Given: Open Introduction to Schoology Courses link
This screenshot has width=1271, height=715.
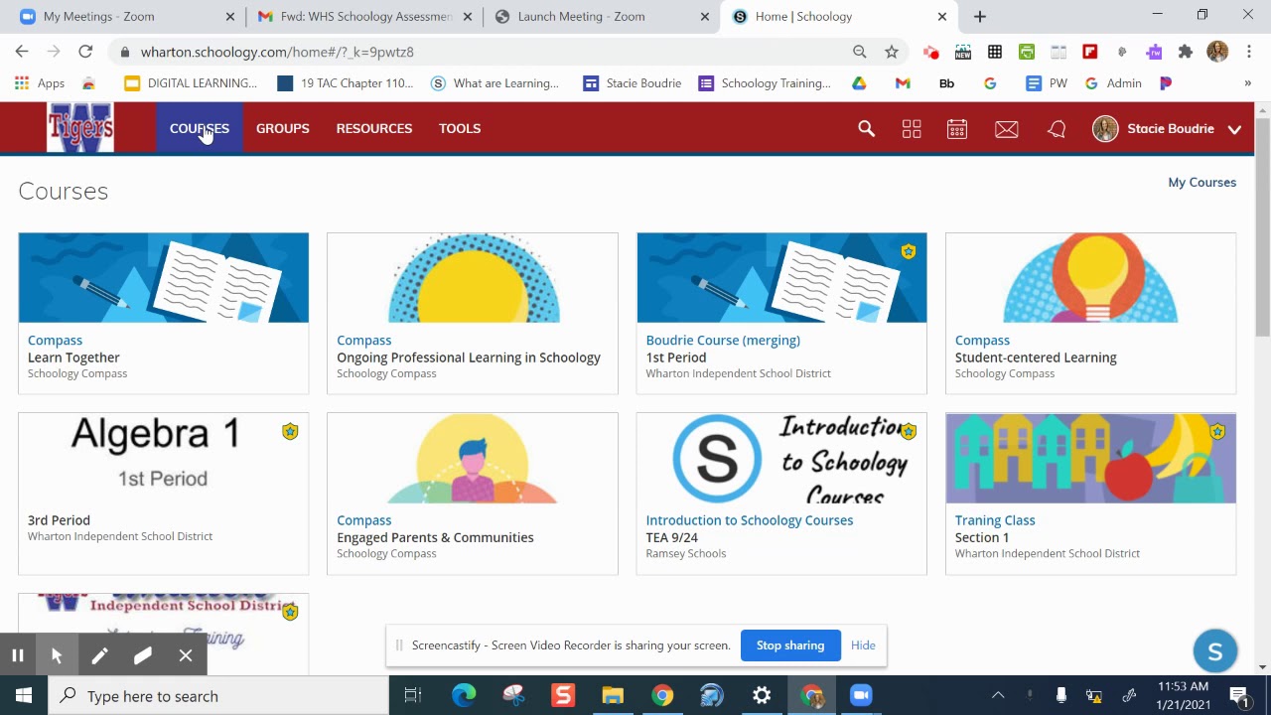Looking at the screenshot, I should pyautogui.click(x=750, y=520).
